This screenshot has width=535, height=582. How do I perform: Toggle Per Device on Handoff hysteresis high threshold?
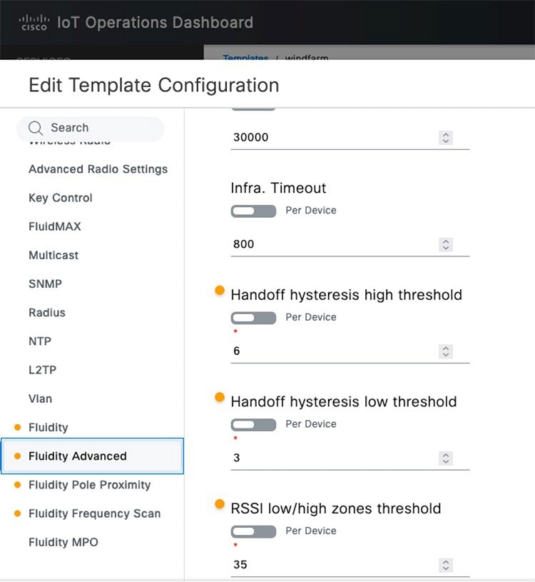click(253, 318)
